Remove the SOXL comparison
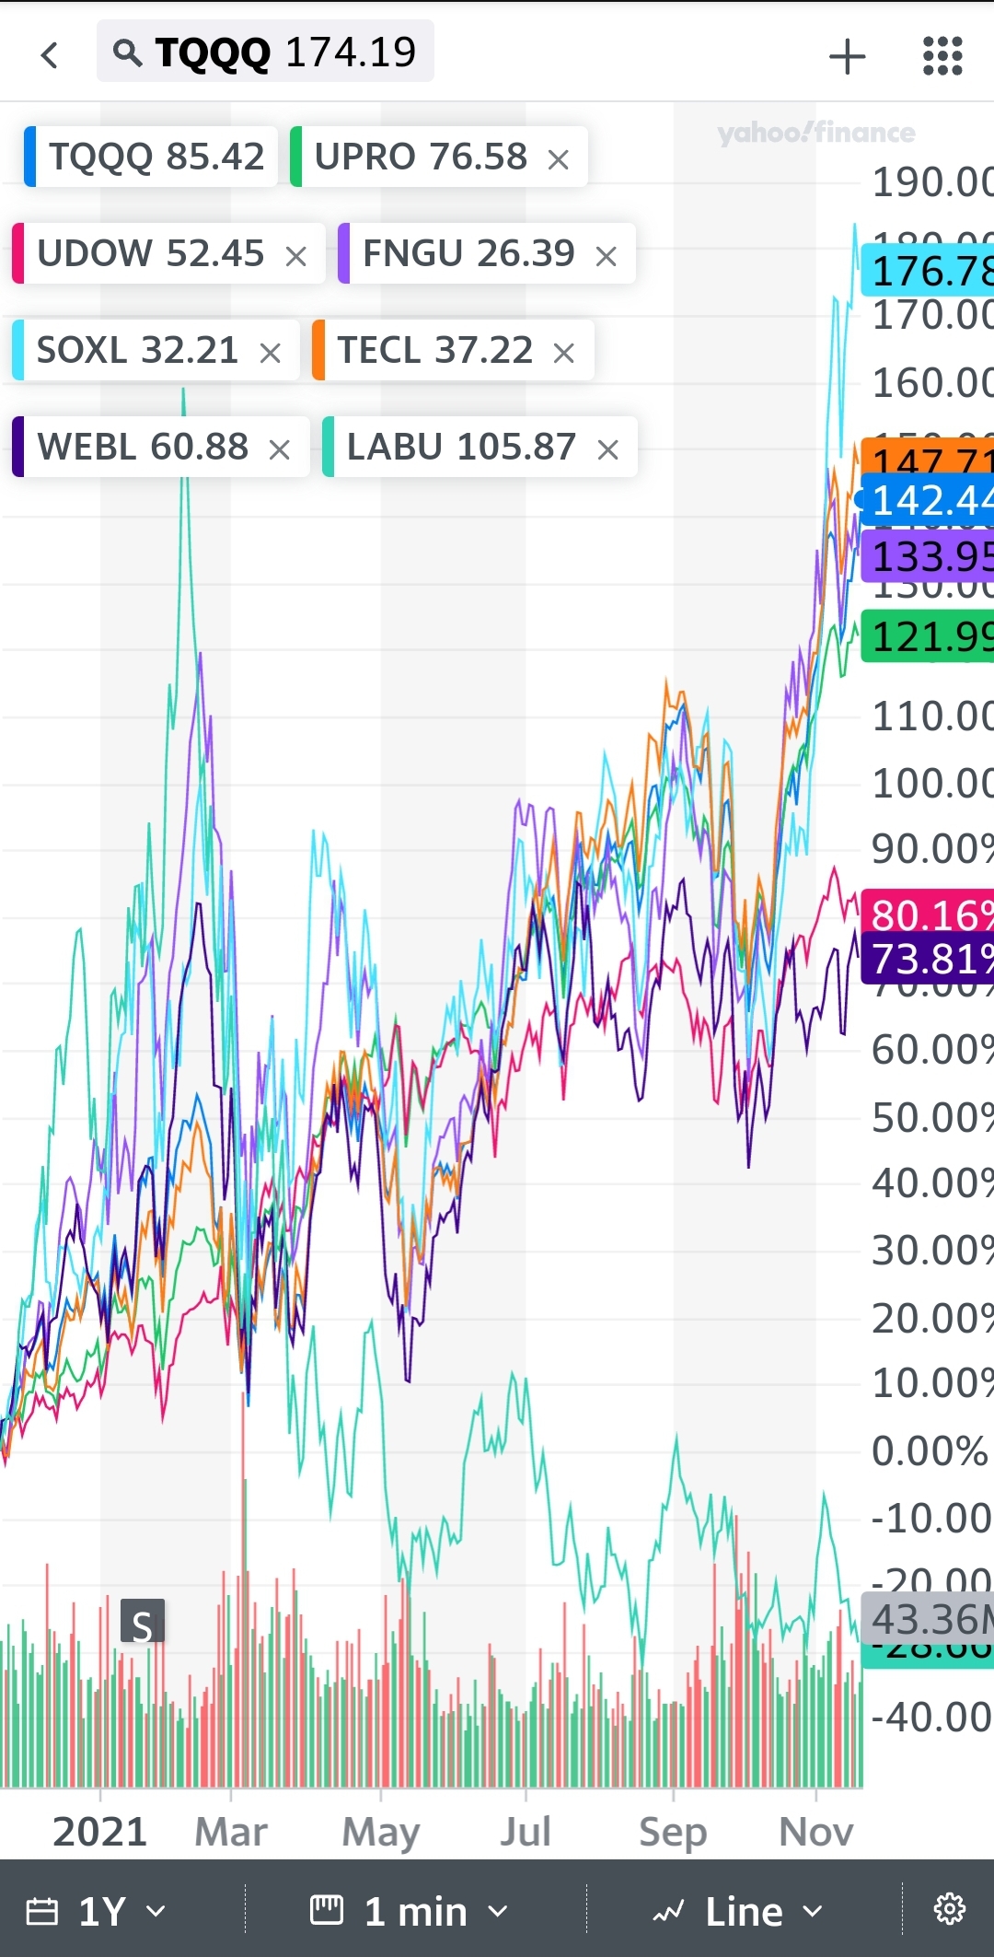The width and height of the screenshot is (994, 1957). (x=270, y=353)
